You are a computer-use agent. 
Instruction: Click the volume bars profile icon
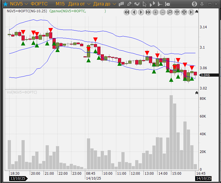coord(152,4)
